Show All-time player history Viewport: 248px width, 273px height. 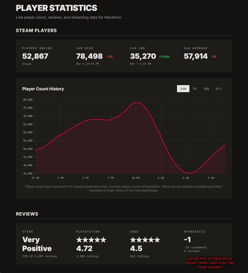tap(219, 88)
